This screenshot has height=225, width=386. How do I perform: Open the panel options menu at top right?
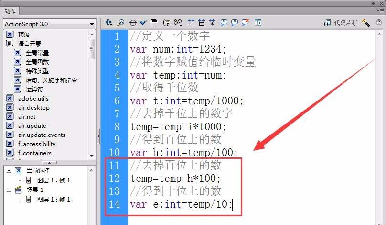[x=380, y=11]
